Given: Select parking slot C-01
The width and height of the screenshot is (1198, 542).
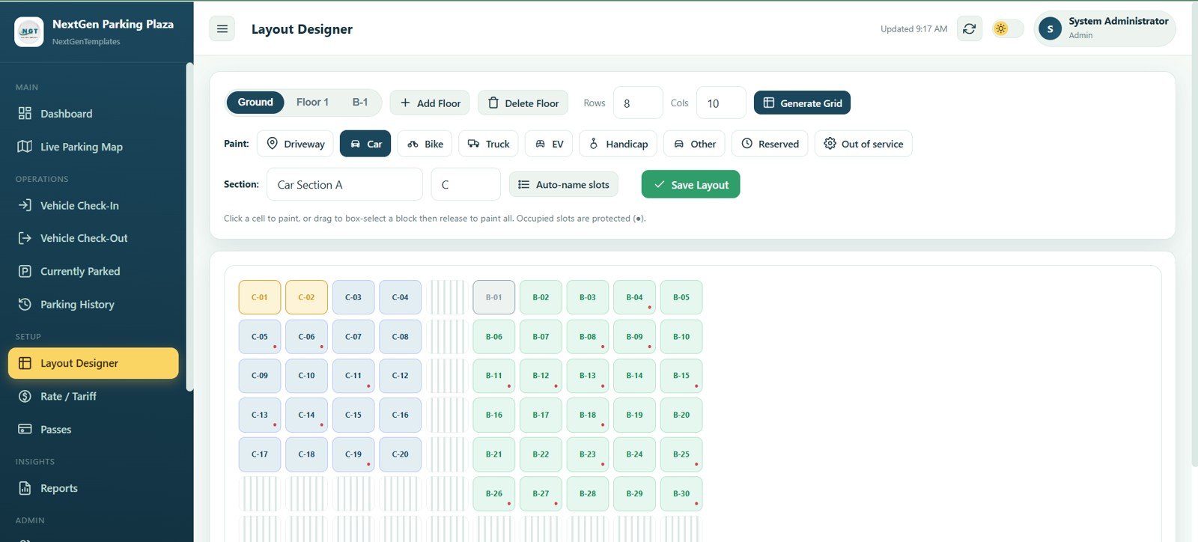Looking at the screenshot, I should [x=260, y=297].
